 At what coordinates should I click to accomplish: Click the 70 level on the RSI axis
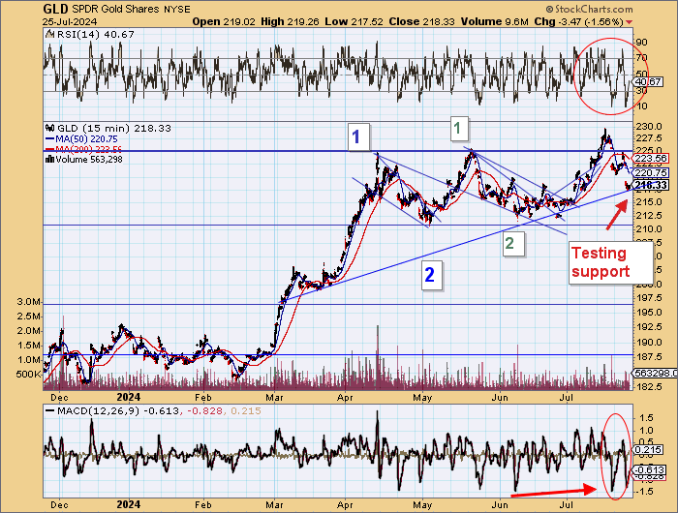click(641, 58)
